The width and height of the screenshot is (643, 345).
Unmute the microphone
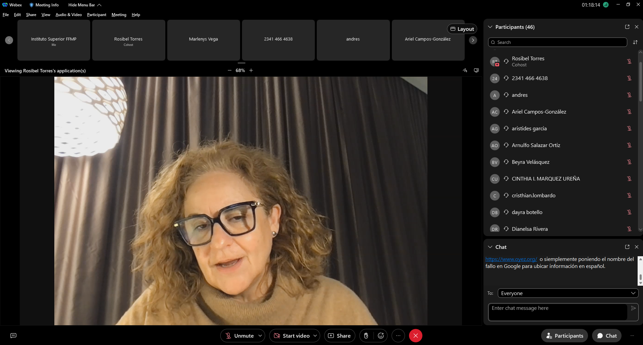point(240,336)
